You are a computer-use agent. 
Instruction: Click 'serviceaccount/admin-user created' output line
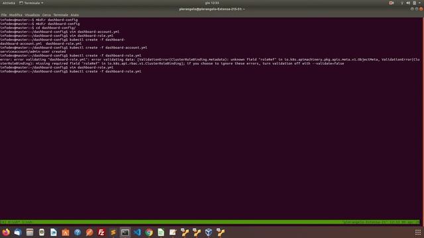[x=32, y=52]
